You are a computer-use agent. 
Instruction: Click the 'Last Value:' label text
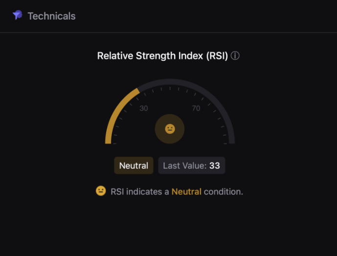pos(185,165)
